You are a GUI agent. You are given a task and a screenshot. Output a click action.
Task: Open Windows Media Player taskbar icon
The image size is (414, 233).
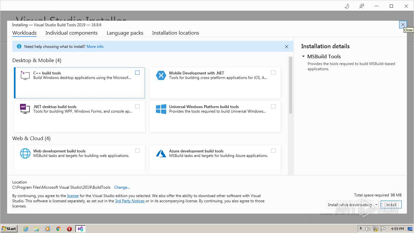coord(48,229)
